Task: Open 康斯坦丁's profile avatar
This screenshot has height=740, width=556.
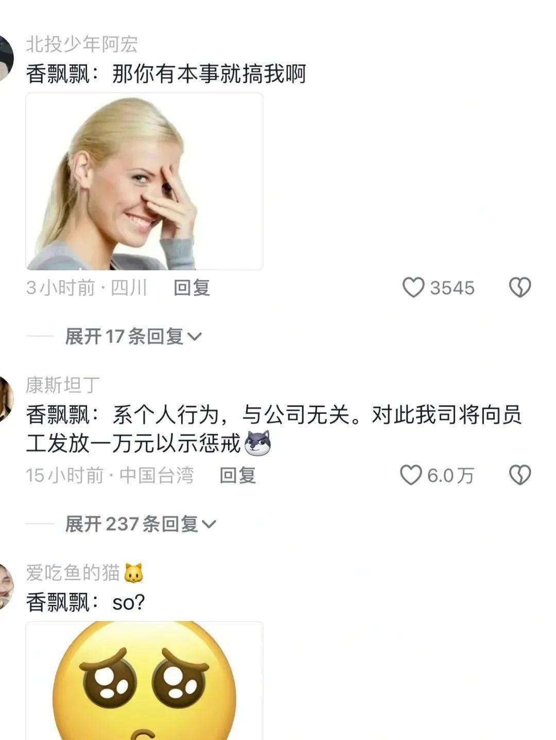Action: (x=4, y=399)
